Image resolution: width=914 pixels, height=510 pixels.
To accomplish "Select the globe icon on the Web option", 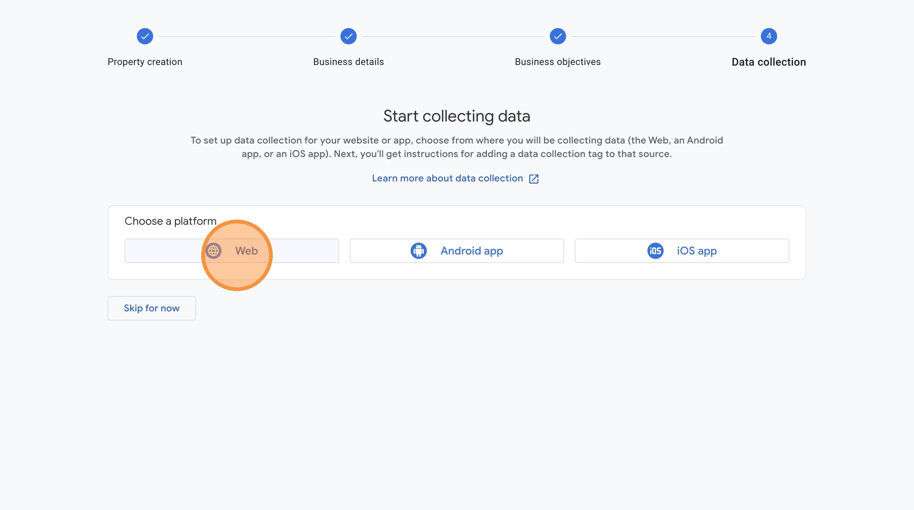I will (x=213, y=250).
